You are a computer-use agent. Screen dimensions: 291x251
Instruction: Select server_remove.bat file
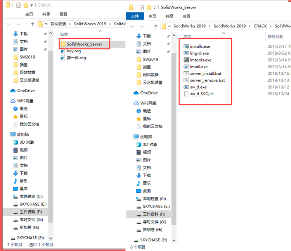[204, 80]
